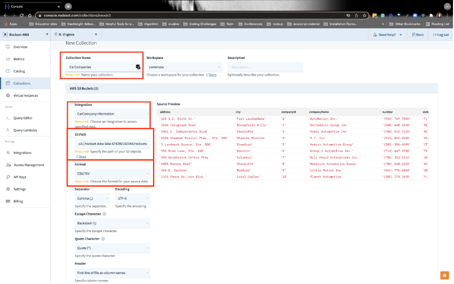Open the Reading List

[437, 24]
